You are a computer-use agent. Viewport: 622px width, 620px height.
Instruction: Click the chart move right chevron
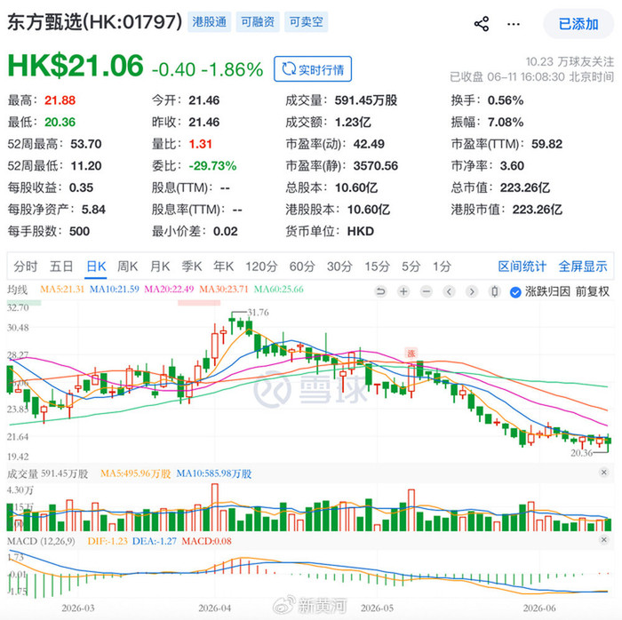pos(472,292)
